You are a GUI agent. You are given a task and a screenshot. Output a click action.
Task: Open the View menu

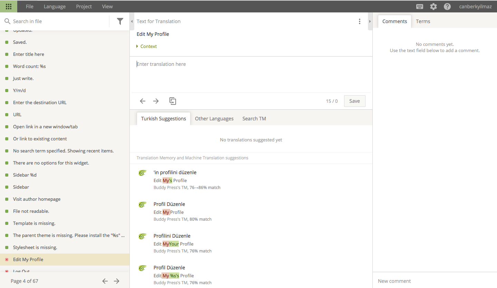pyautogui.click(x=107, y=7)
